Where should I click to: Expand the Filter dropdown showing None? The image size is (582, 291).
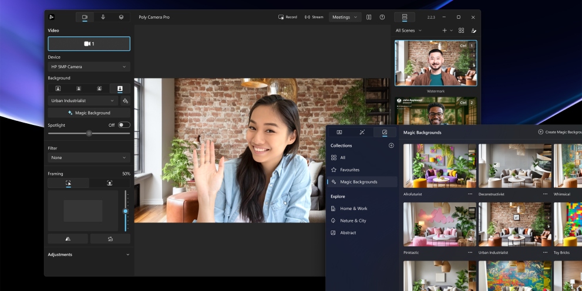tap(89, 158)
